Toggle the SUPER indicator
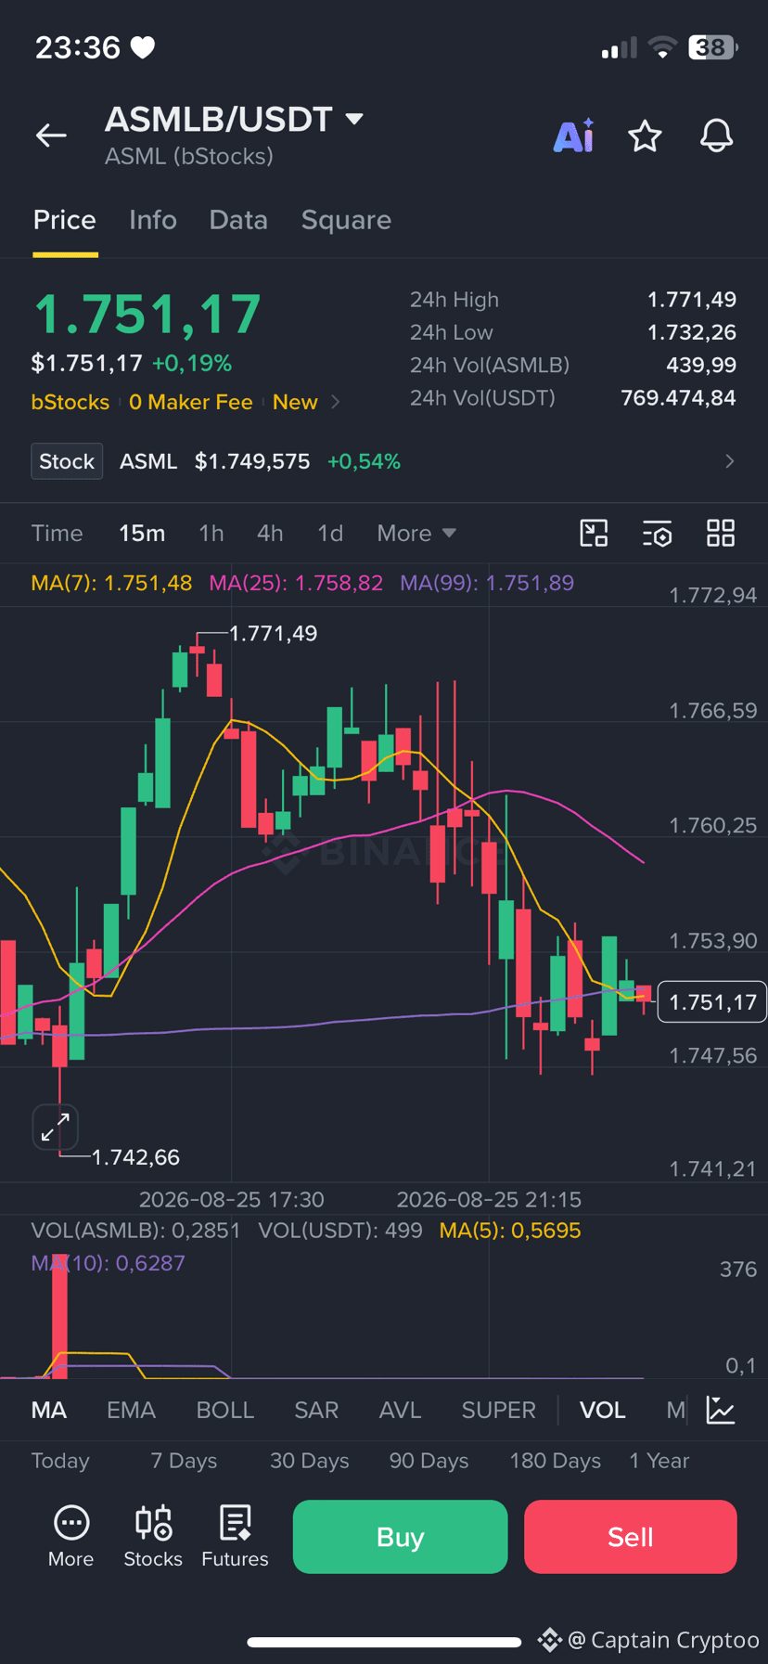The height and width of the screenshot is (1664, 768). point(499,1410)
